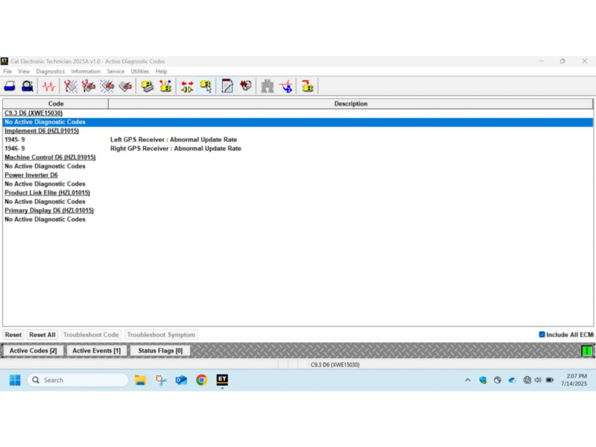The height and width of the screenshot is (447, 596).
Task: Click the red gear calibration toolbar icon
Action: (x=246, y=86)
